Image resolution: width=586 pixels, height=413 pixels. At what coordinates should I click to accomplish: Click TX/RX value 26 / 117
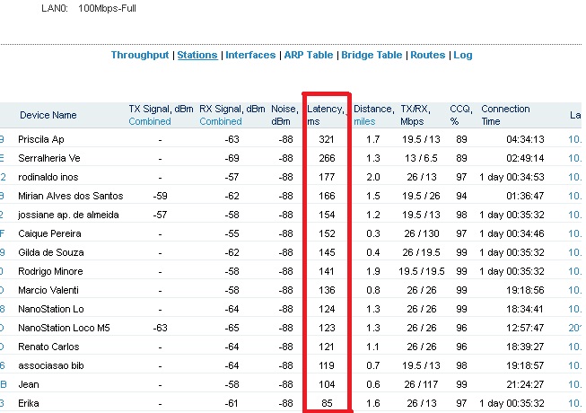(422, 384)
